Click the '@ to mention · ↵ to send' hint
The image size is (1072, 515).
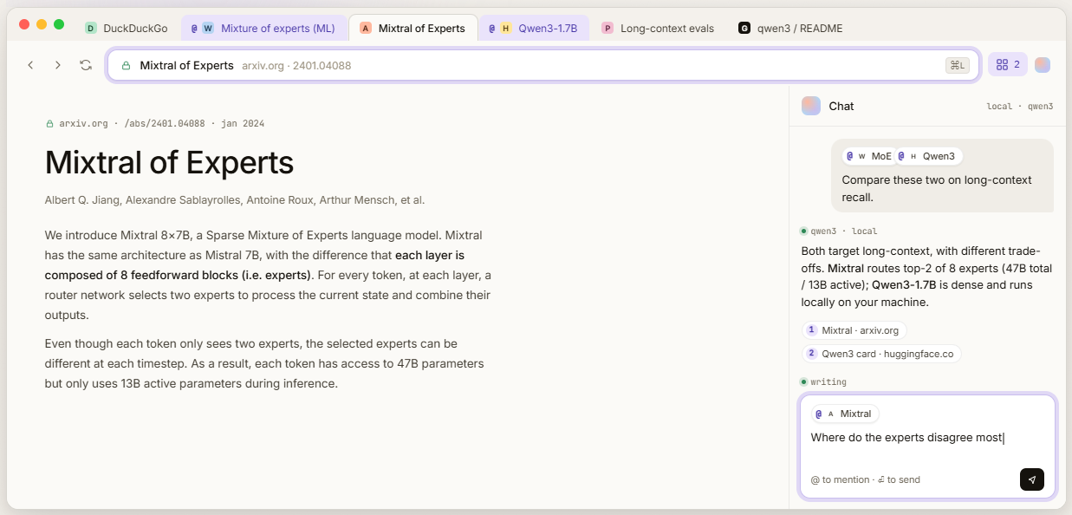click(866, 479)
